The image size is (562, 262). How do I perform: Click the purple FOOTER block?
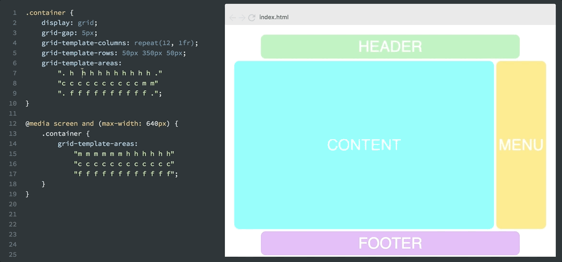pyautogui.click(x=390, y=243)
